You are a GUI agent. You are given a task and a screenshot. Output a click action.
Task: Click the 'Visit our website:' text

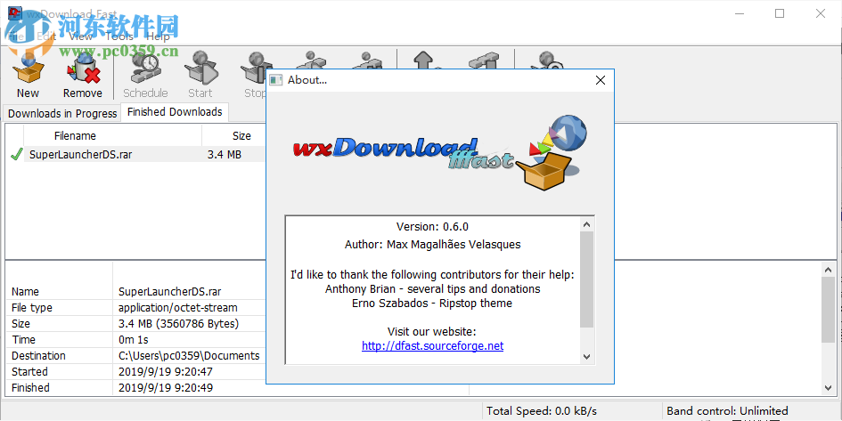432,332
